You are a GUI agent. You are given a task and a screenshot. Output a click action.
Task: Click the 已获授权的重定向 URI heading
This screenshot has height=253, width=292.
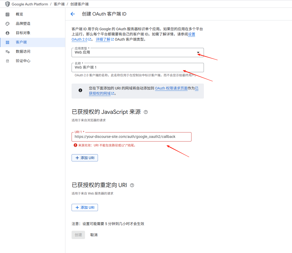point(99,185)
